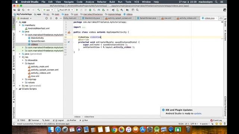This screenshot has height=134, width=239.
Task: Open the SDK Manager icon
Action: point(122,10)
